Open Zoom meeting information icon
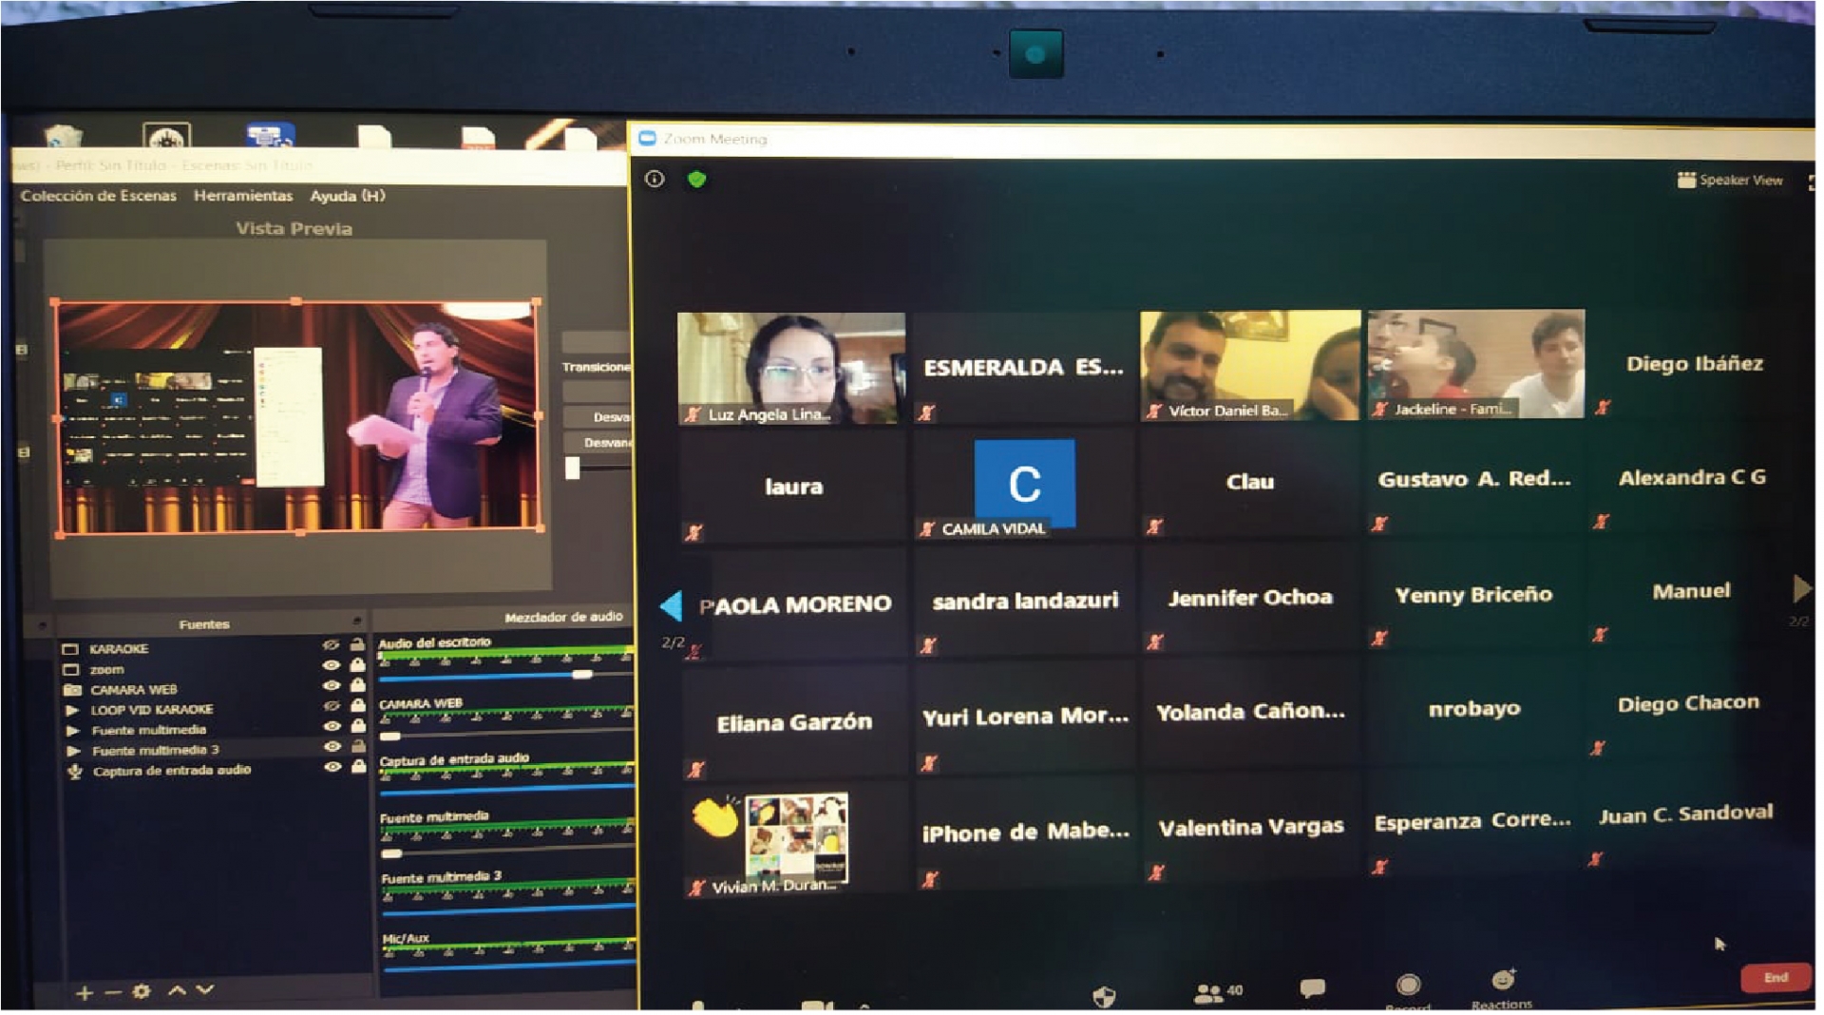This screenshot has height=1015, width=1824. [x=655, y=179]
